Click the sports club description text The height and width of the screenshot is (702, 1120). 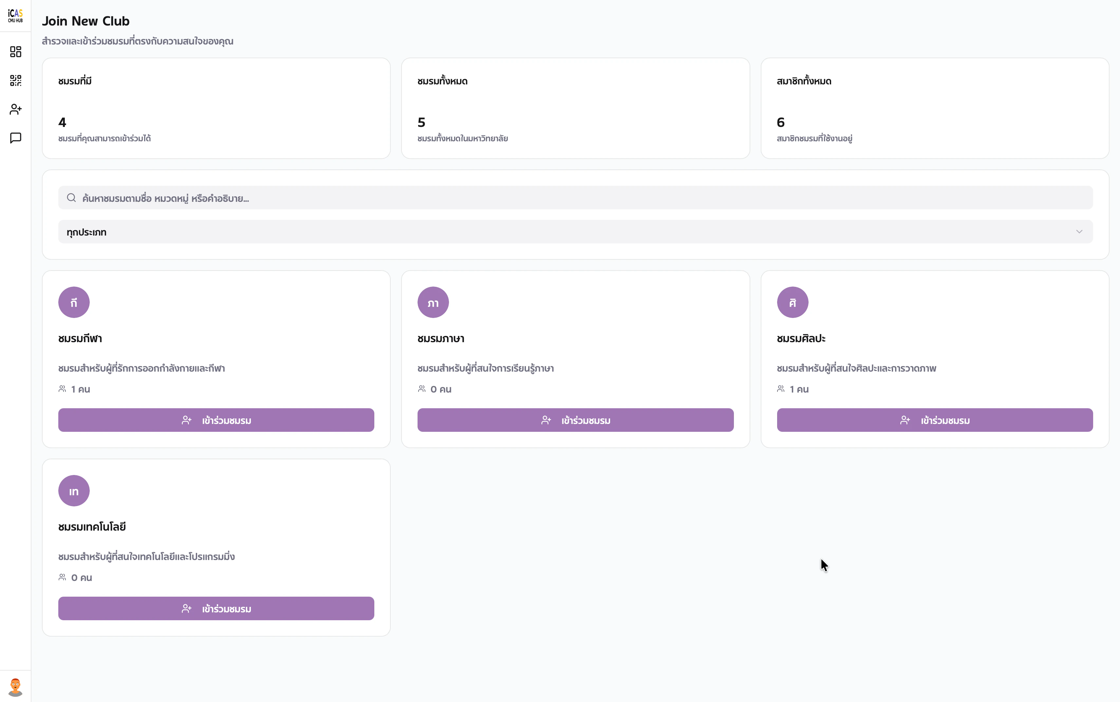(142, 368)
